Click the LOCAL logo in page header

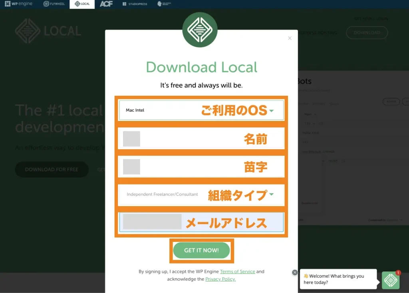coord(48,31)
